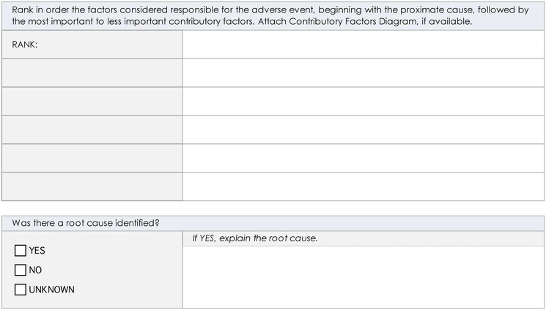
Task: Click the root cause explanation text area
Action: [x=364, y=277]
